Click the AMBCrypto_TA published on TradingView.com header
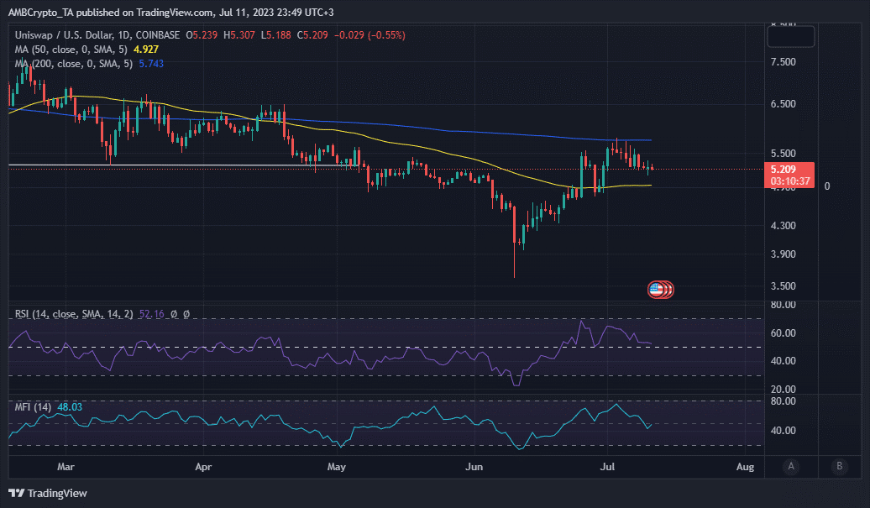This screenshot has width=870, height=508. pos(171,13)
